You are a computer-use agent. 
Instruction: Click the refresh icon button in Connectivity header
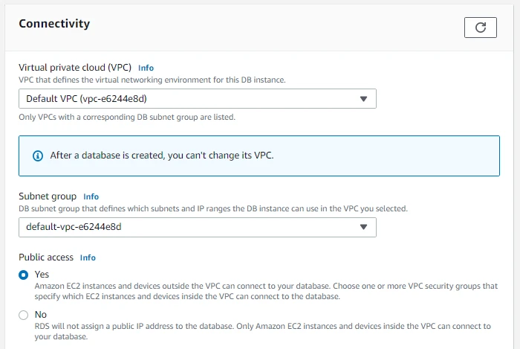[480, 28]
